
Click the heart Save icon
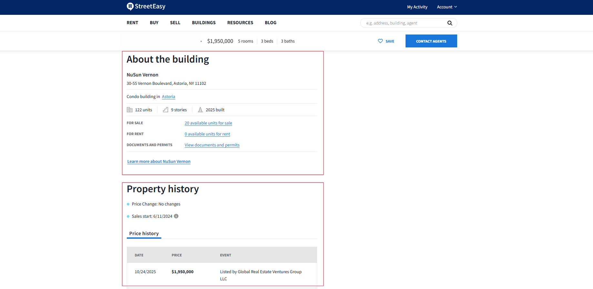(x=380, y=41)
